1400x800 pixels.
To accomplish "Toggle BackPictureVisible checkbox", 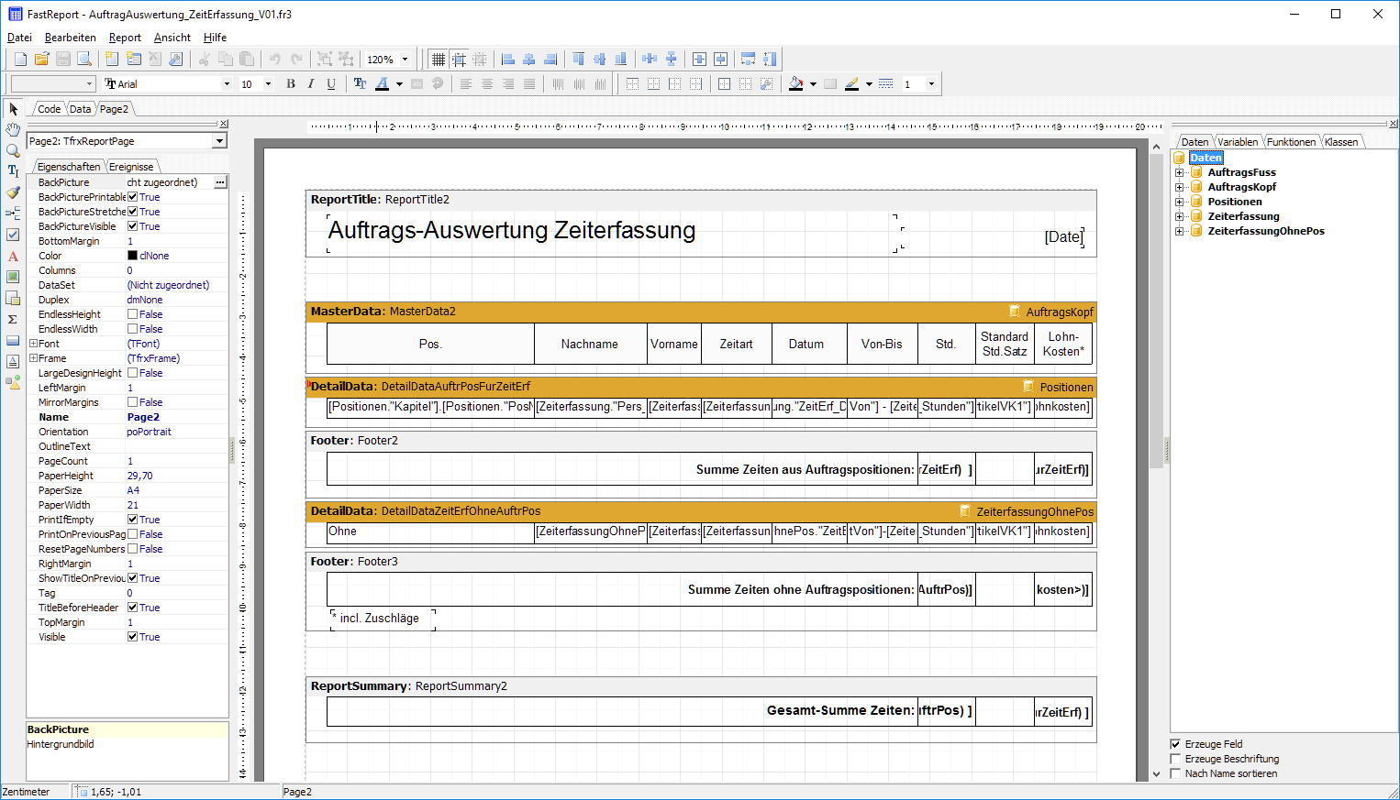I will [x=132, y=226].
